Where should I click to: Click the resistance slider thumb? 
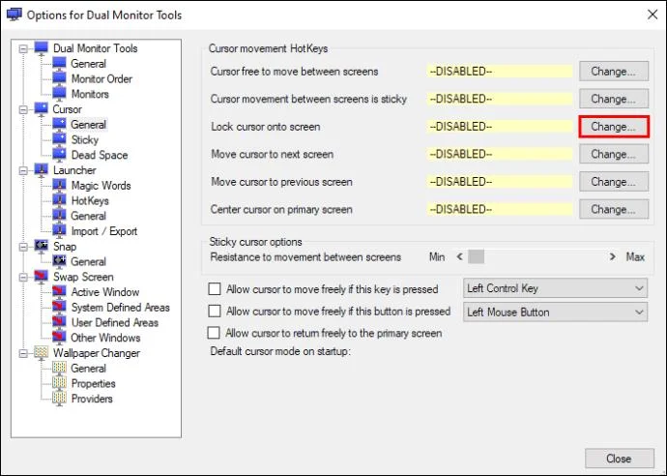476,256
